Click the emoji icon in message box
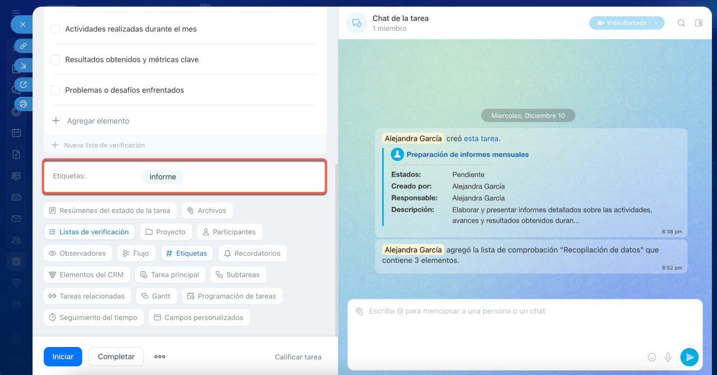Screen dimensions: 717x375 coord(651,357)
